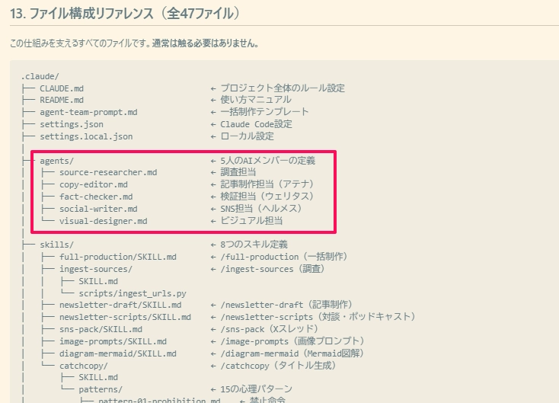559x403 pixels.
Task: Click the comment '5人のAIメンバーの定義'
Action: pyautogui.click(x=267, y=161)
